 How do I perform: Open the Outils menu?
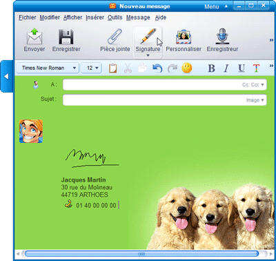click(115, 17)
